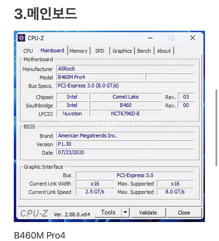
Task: Open the Graphics tab
Action: tap(122, 51)
